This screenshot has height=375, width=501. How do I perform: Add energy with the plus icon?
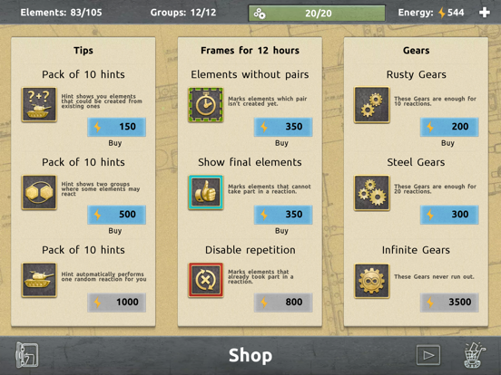[x=485, y=13]
